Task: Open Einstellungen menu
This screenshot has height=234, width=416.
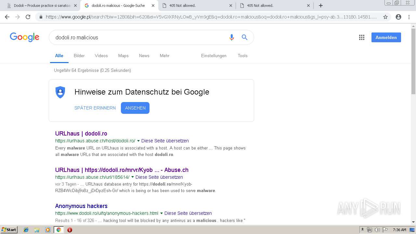Action: click(x=214, y=56)
